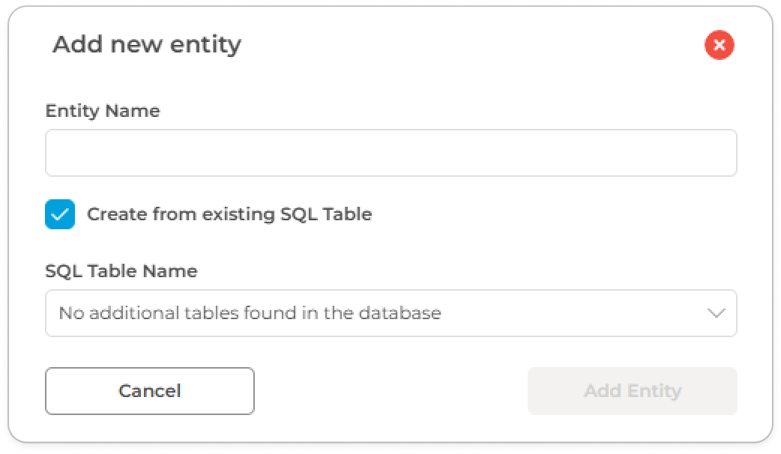Image resolution: width=781 pixels, height=454 pixels.
Task: Click the white checkmark in blue box
Action: pos(60,214)
